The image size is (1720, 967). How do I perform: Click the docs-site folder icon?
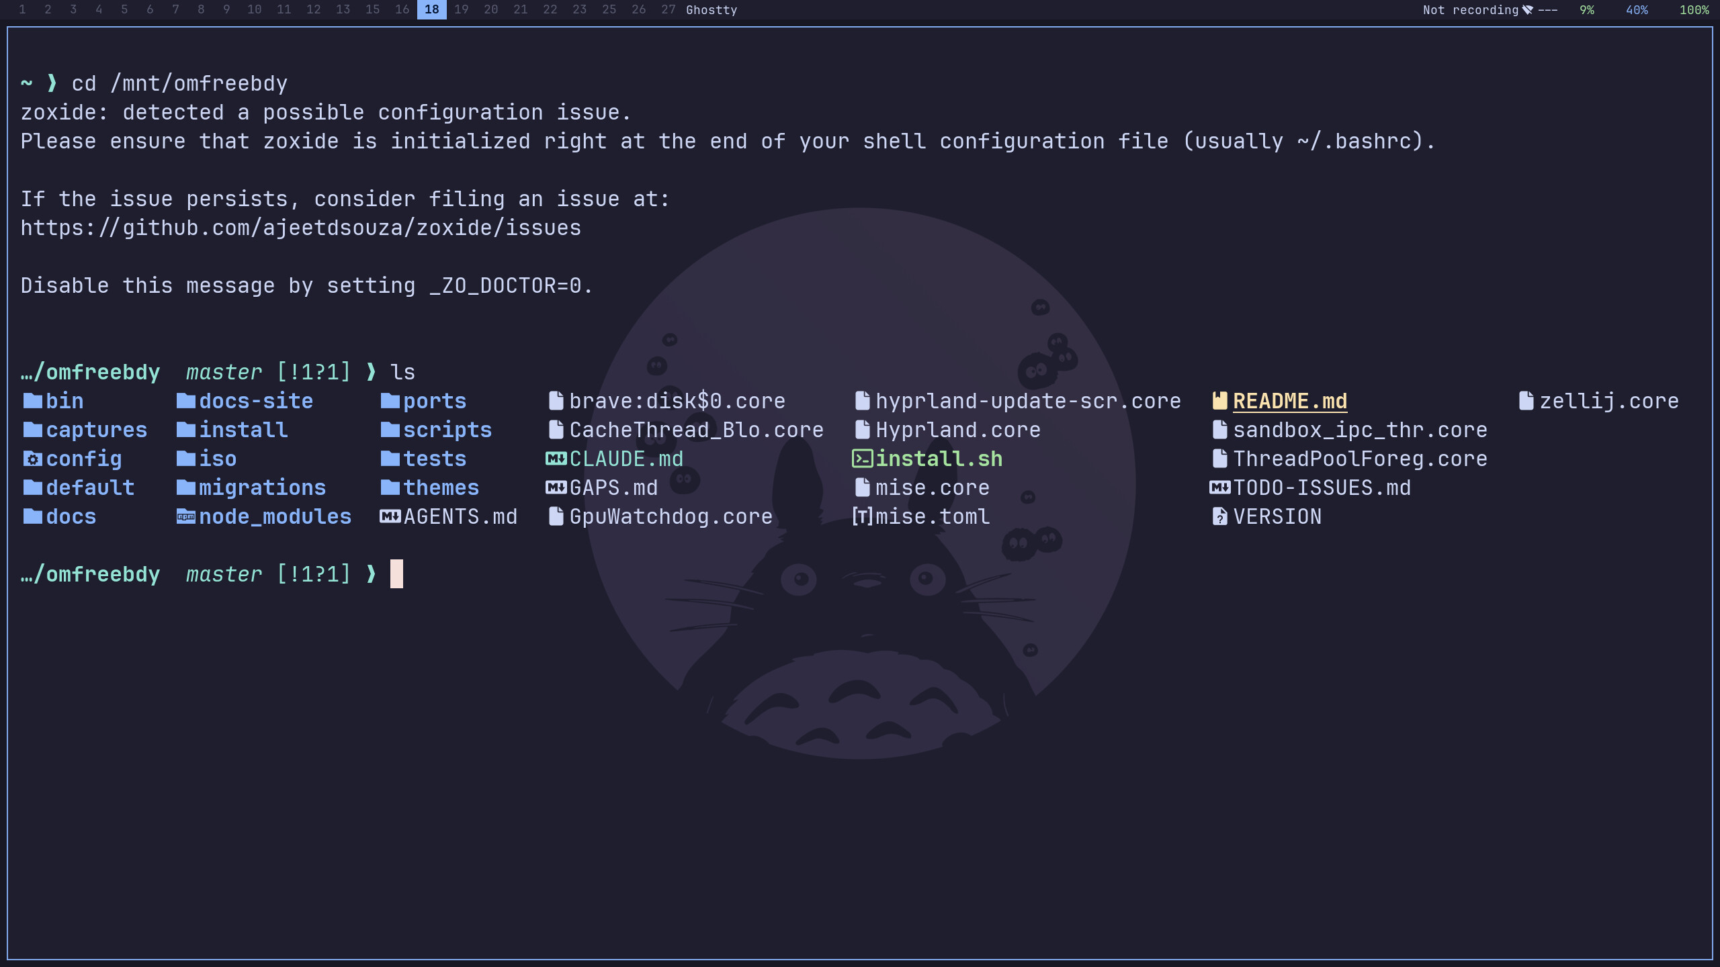coord(185,401)
